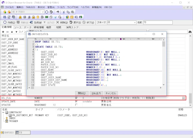Click the new database connection icon
The image size is (193, 138).
[x=5, y=12]
